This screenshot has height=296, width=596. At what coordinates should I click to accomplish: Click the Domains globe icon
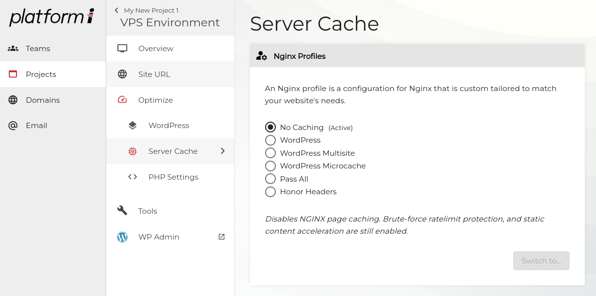(x=13, y=100)
